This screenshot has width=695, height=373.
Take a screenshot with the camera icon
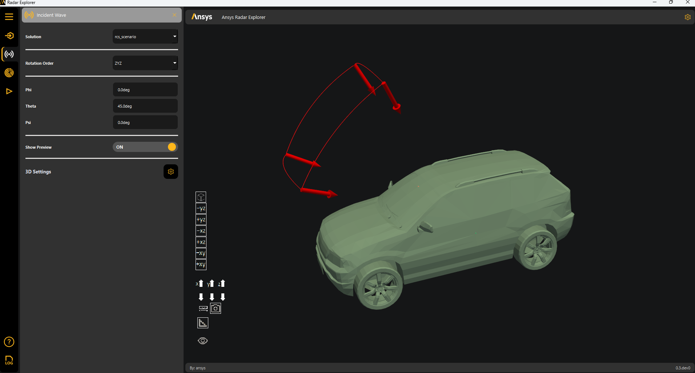pos(216,308)
